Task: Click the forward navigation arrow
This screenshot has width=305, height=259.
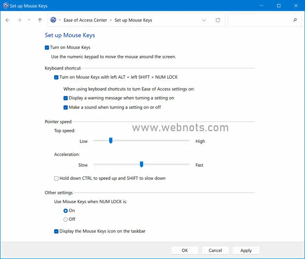Action: click(19, 20)
